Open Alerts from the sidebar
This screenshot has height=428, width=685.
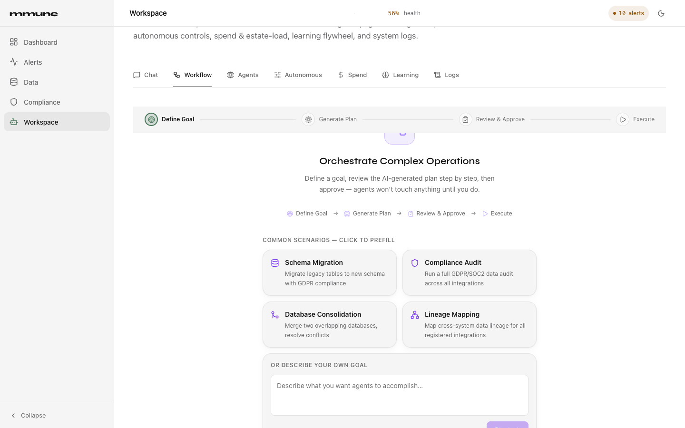(57, 62)
